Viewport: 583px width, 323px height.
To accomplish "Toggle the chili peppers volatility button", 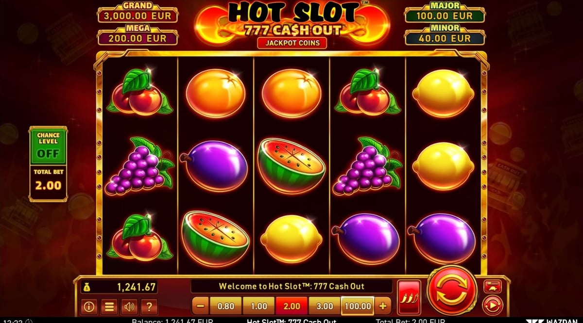I will tap(409, 297).
